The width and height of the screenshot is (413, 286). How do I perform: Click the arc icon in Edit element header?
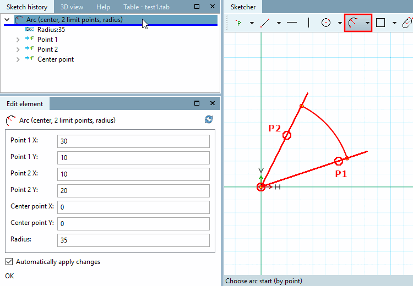point(10,120)
